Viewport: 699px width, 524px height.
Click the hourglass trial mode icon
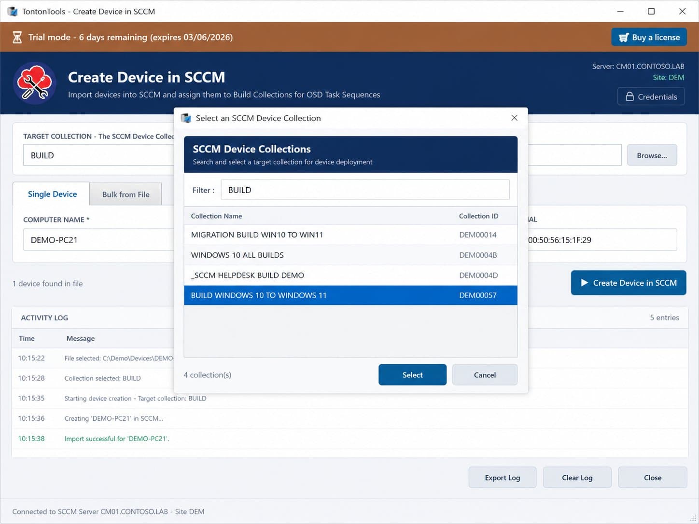coord(17,37)
